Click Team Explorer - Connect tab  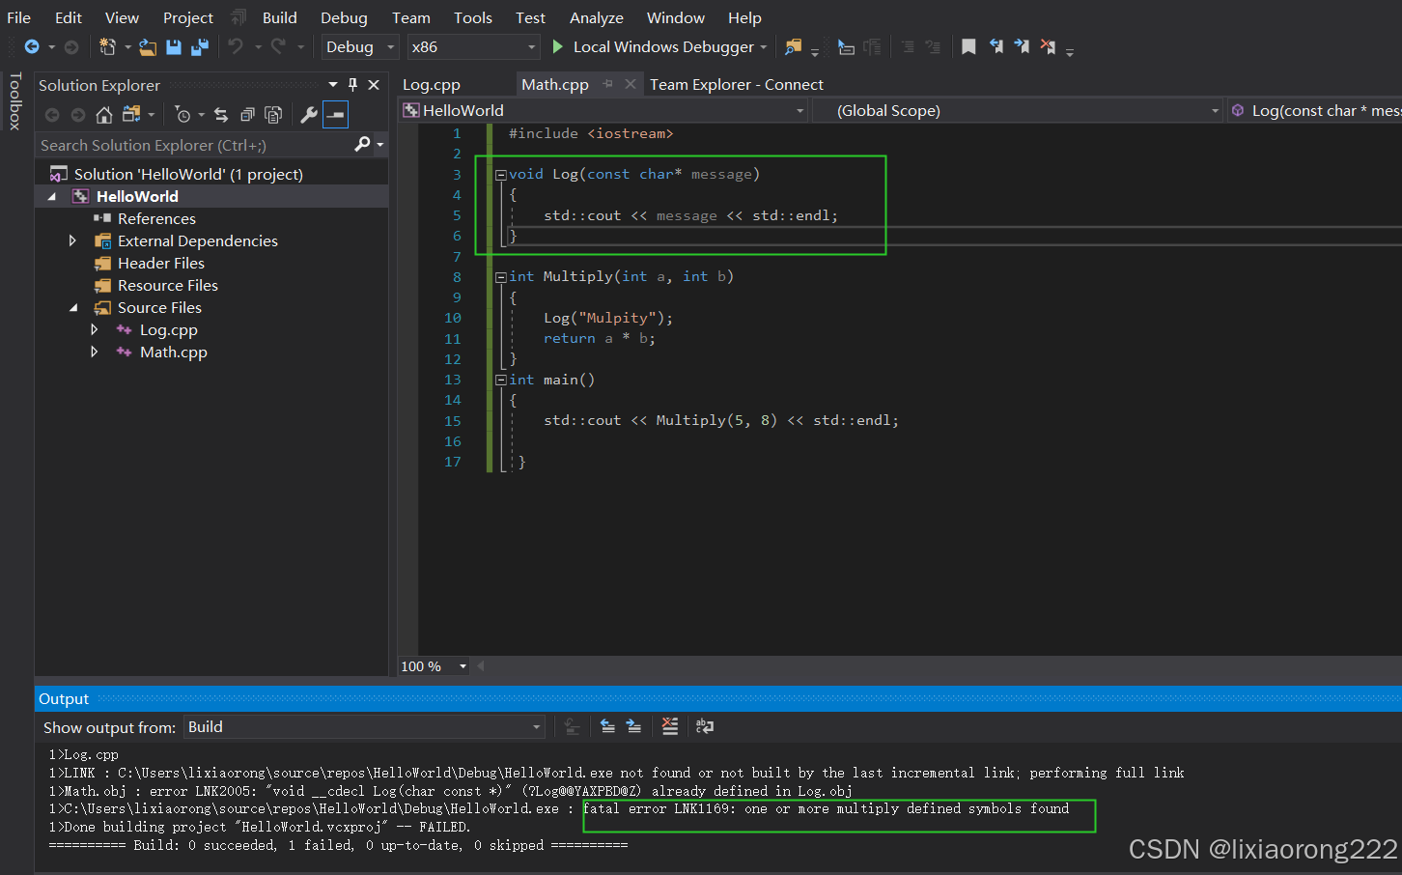tap(736, 84)
